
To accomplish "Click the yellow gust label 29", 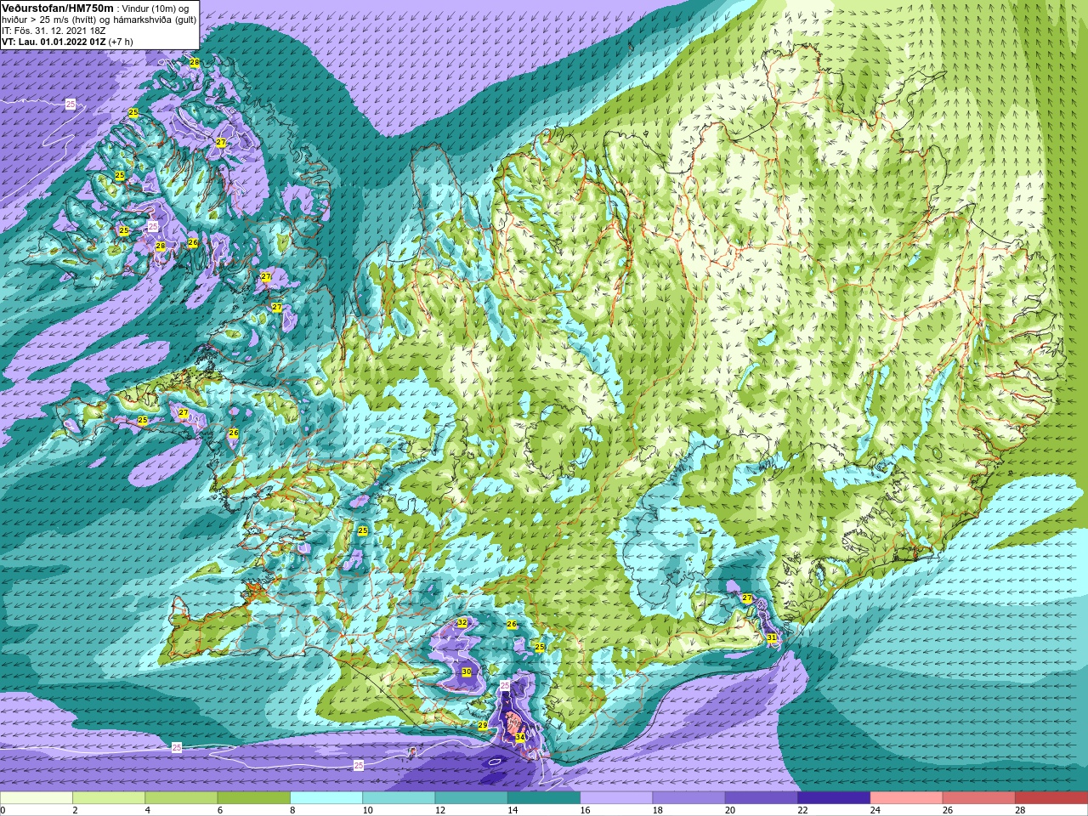I will point(483,725).
